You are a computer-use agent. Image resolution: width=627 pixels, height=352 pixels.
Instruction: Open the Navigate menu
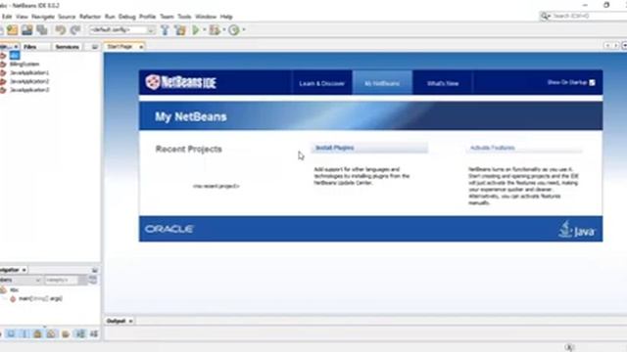click(x=43, y=17)
